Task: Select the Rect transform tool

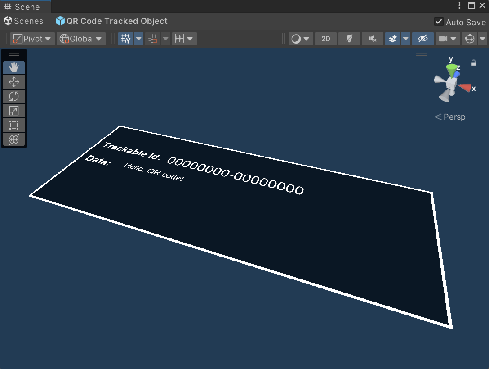Action: click(x=14, y=125)
